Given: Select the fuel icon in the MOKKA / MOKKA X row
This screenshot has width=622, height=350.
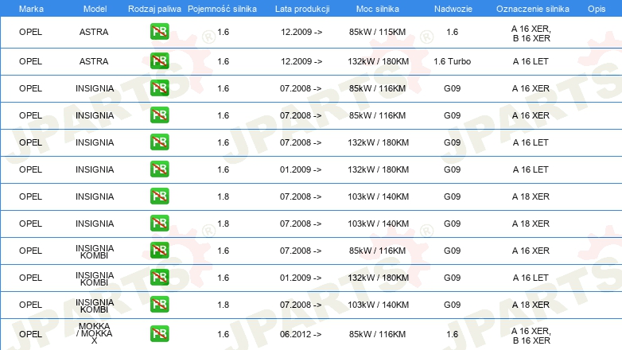Looking at the screenshot, I should coord(159,334).
